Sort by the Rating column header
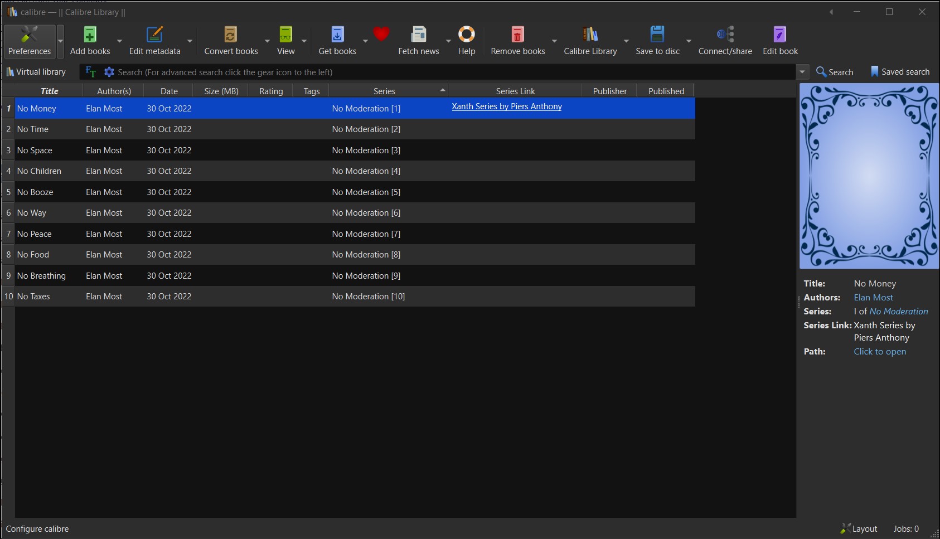Image resolution: width=940 pixels, height=539 pixels. (x=271, y=91)
